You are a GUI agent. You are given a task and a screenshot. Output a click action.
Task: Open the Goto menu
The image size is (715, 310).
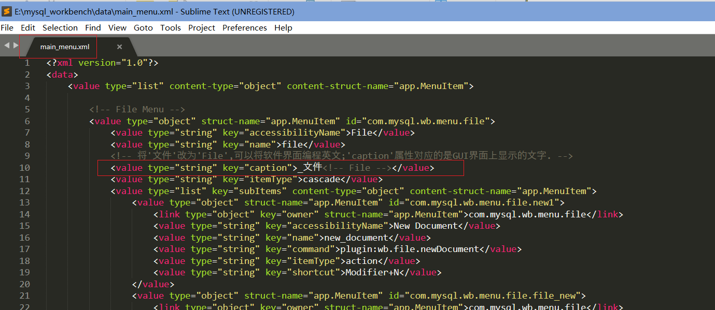tap(143, 27)
